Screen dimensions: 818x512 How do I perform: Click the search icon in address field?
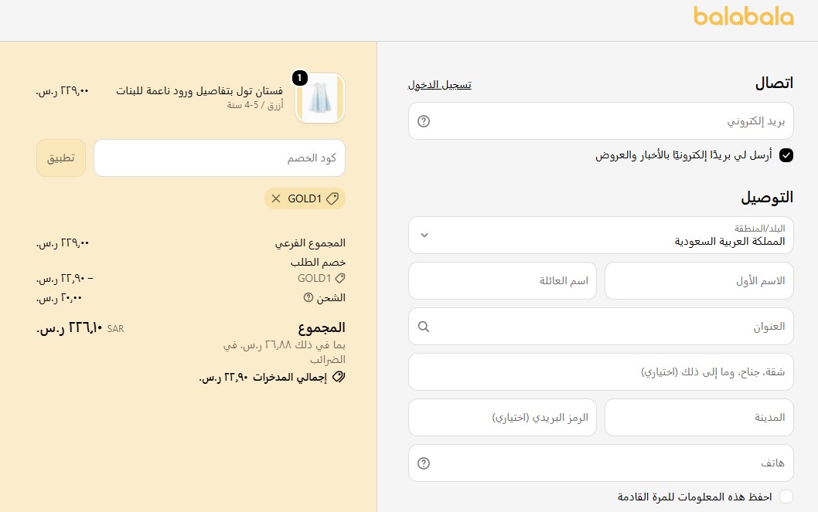click(424, 327)
